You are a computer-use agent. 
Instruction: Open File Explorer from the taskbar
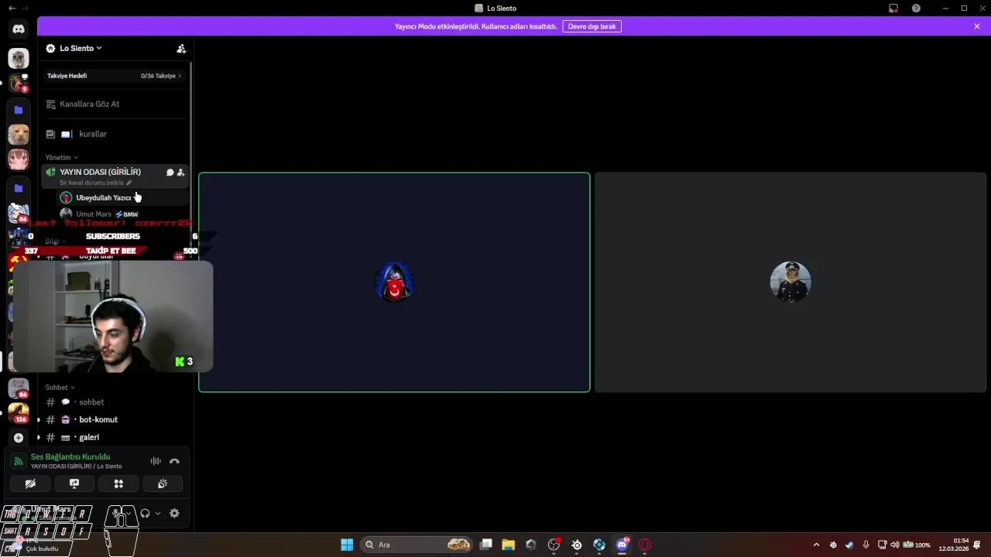point(509,545)
